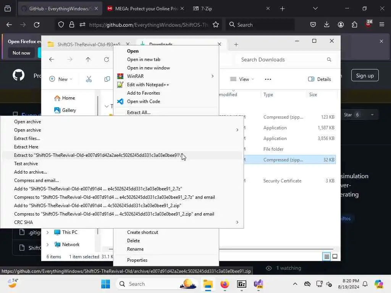The height and width of the screenshot is (293, 391).
Task: Click the Cut scissors icon in Explorer
Action: [89, 79]
